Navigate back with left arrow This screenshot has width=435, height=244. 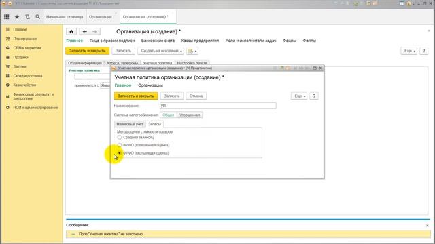click(84, 32)
